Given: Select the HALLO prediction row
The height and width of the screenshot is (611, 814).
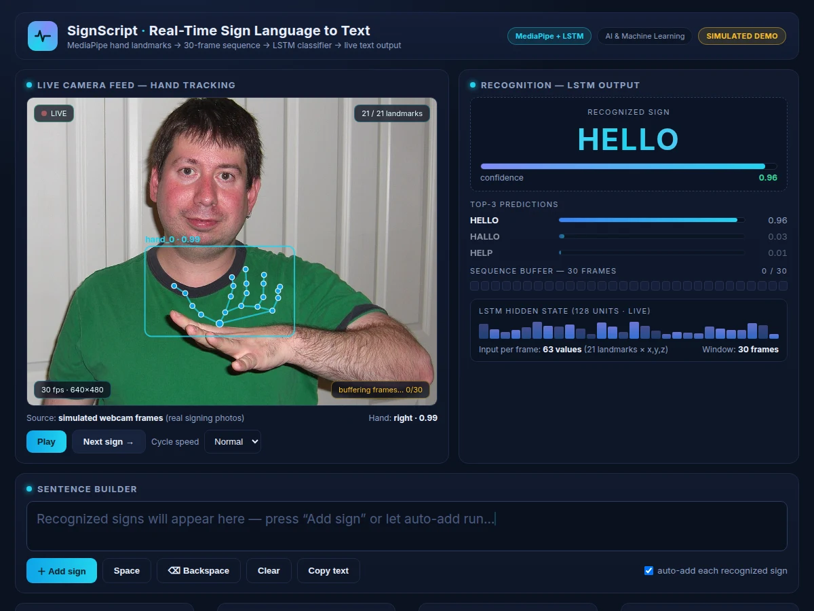Looking at the screenshot, I should [x=629, y=236].
